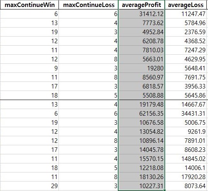This screenshot has width=208, height=191.
Task: Select the averageProfit column header
Action: pyautogui.click(x=141, y=5)
